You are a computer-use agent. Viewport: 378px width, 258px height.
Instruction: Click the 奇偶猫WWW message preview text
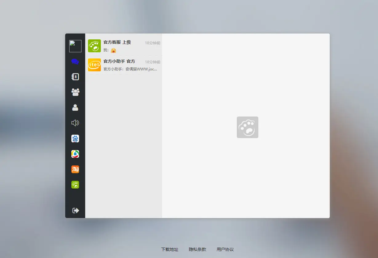click(130, 69)
